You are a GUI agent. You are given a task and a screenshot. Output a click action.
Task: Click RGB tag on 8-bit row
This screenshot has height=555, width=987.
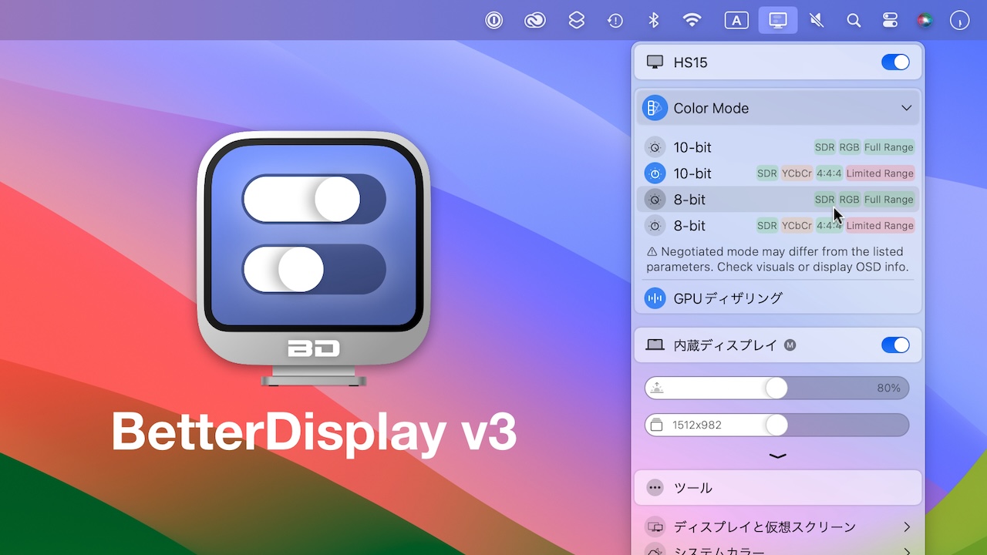tap(849, 200)
